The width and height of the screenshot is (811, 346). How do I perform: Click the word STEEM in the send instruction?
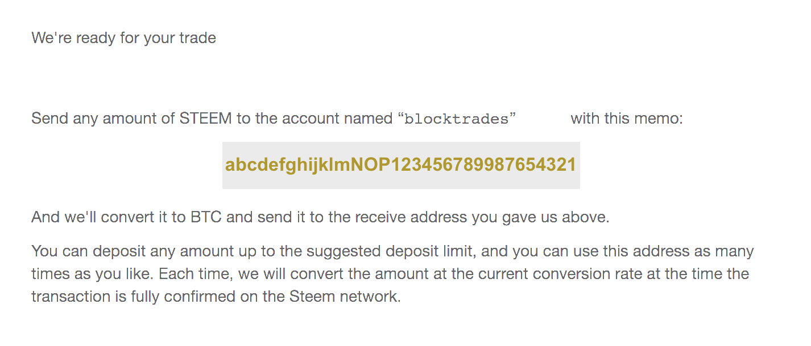(x=205, y=119)
